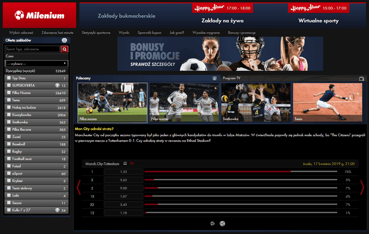Open the Wybór zdarzeń menu item
The width and height of the screenshot is (369, 234).
click(21, 33)
